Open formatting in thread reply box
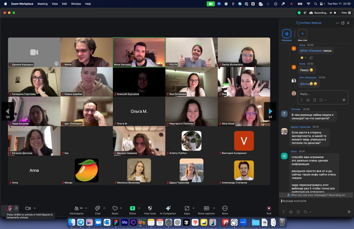 point(301,100)
